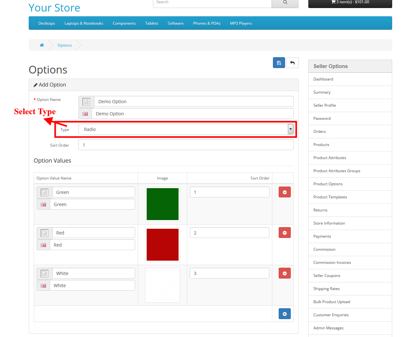Open the Password page
The image size is (418, 337).
click(350, 119)
